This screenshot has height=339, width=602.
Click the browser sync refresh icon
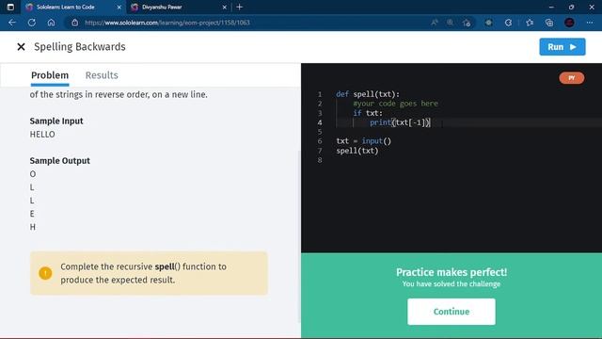point(508,23)
